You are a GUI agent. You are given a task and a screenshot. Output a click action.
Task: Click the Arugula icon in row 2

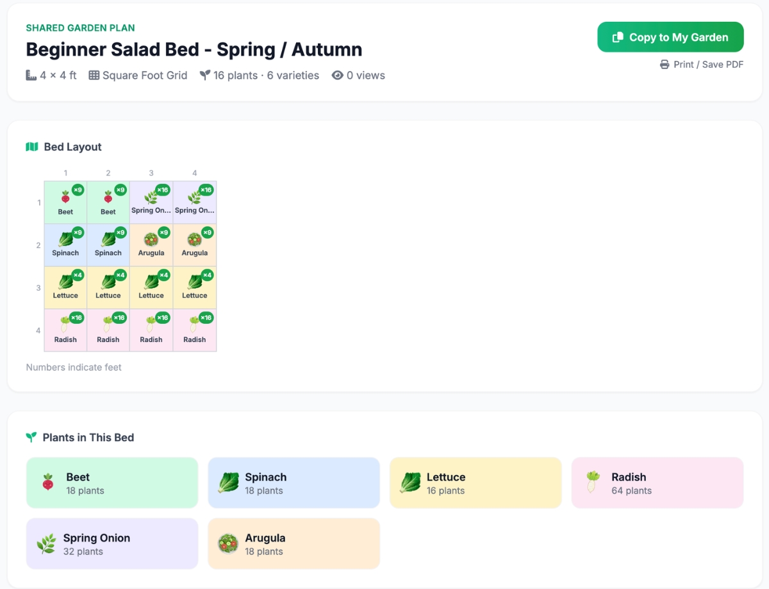tap(152, 238)
